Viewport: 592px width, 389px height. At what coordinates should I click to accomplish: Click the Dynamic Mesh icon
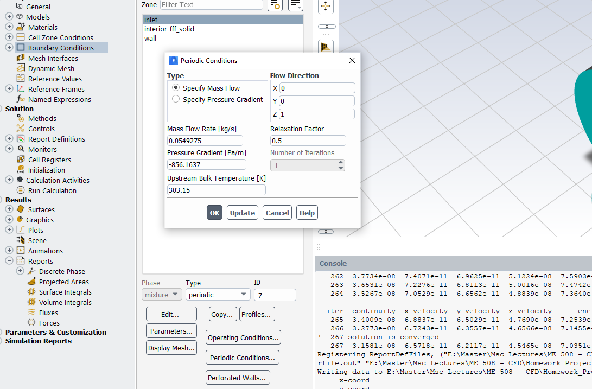21,68
